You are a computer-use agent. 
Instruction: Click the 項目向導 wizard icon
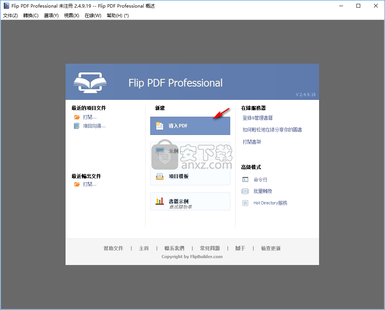[x=77, y=126]
